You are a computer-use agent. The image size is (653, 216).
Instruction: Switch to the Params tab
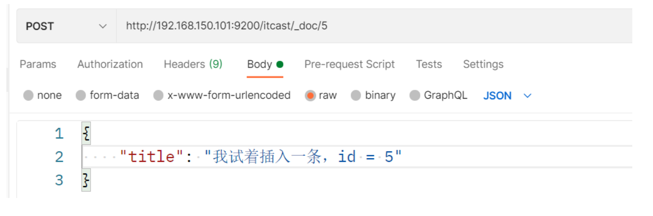click(x=38, y=64)
